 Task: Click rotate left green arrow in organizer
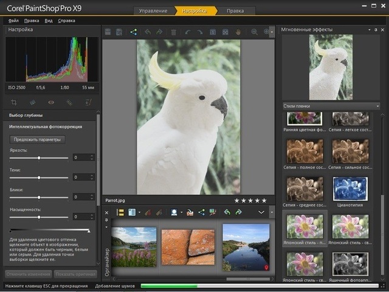pyautogui.click(x=227, y=212)
